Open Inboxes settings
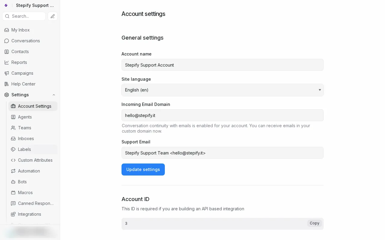The width and height of the screenshot is (385, 240). click(26, 139)
